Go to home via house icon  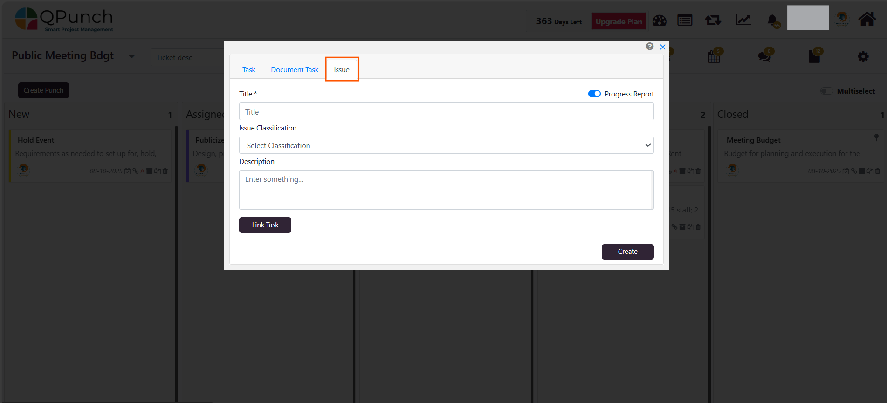click(866, 20)
